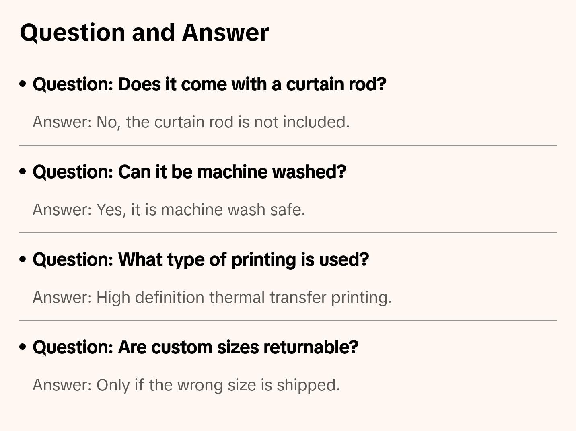Click the 'Can it be machine washed?' question
576x431 pixels.
189,172
